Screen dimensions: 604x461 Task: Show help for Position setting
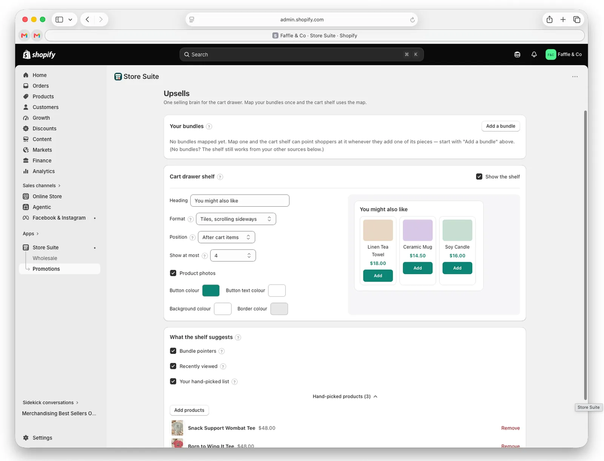tap(193, 238)
